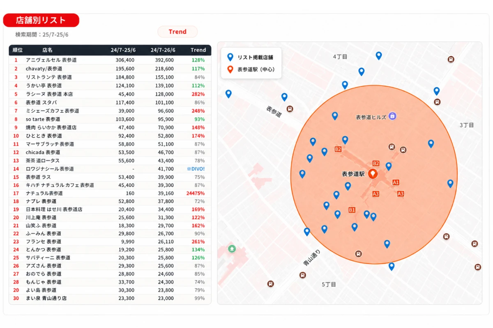Click the 24475% trend value
This screenshot has width=493, height=328.
196,193
